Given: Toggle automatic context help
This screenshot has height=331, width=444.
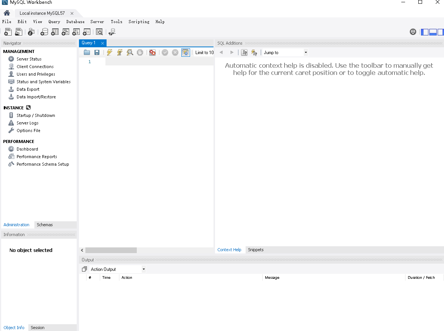Looking at the screenshot, I should coord(254,53).
